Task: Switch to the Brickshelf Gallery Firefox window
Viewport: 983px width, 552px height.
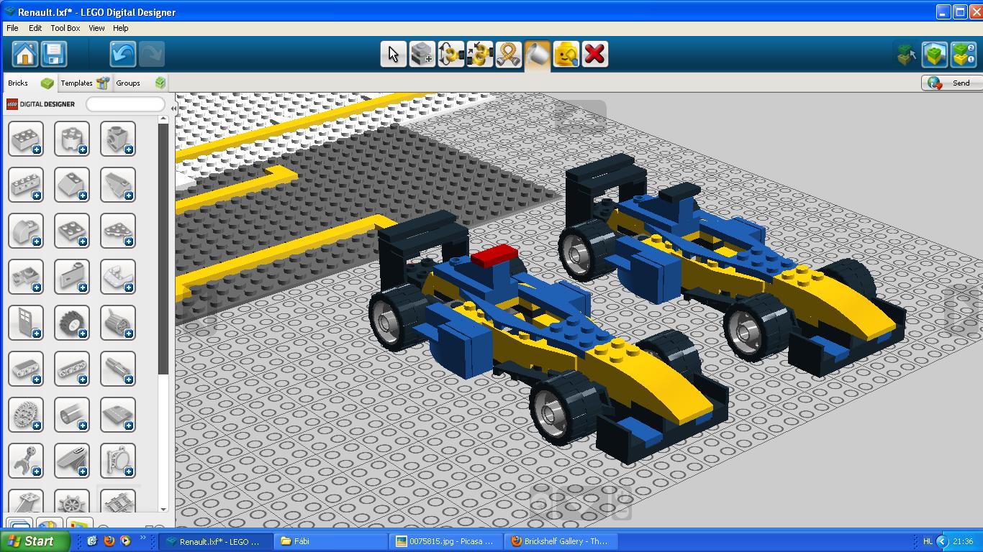Action: point(560,541)
